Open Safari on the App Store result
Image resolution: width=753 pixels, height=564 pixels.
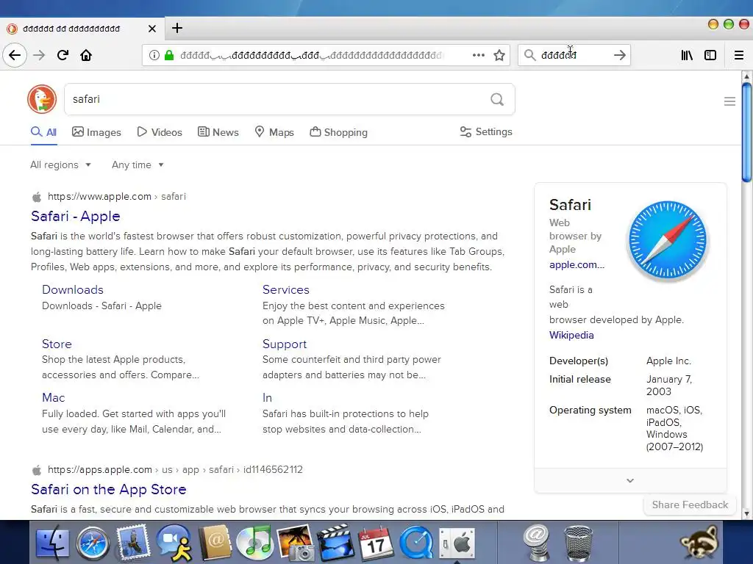coord(109,490)
